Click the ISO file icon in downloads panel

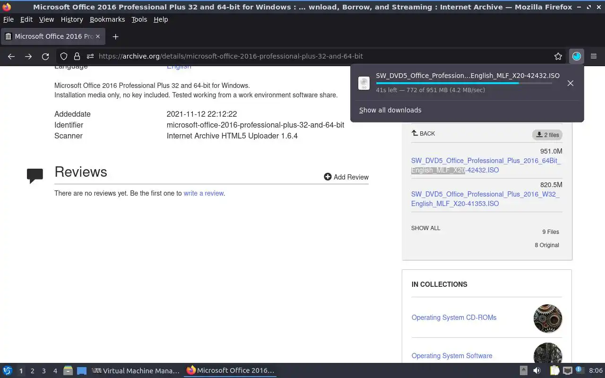coord(364,83)
